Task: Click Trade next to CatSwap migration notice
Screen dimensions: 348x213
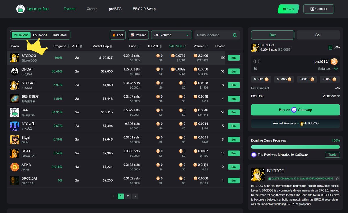Action: [x=332, y=155]
